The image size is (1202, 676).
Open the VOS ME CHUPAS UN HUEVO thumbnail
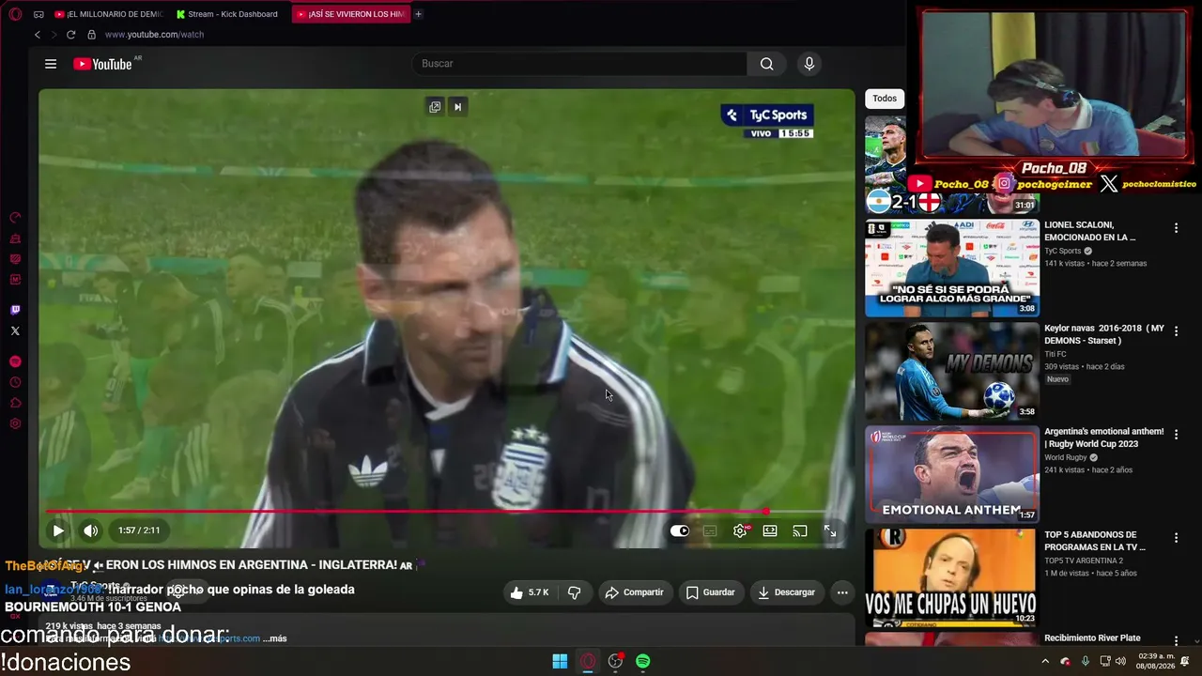952,578
